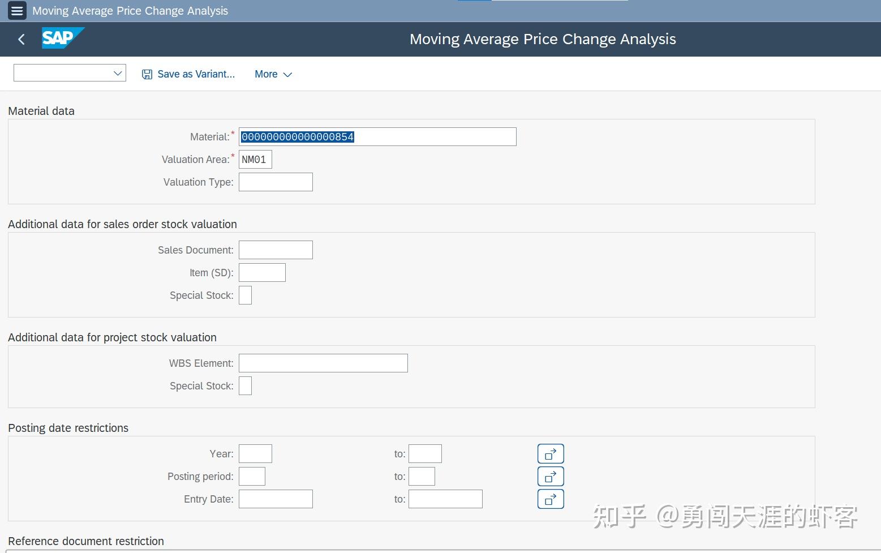Expand the More menu

pyautogui.click(x=273, y=74)
